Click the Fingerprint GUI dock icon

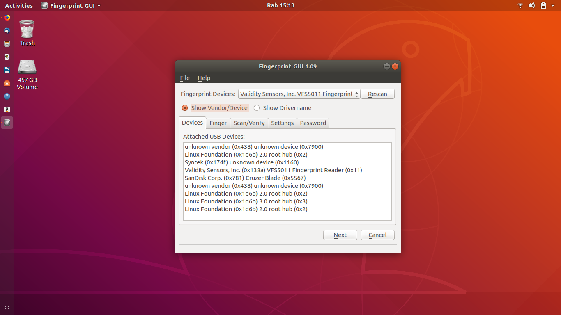(7, 122)
